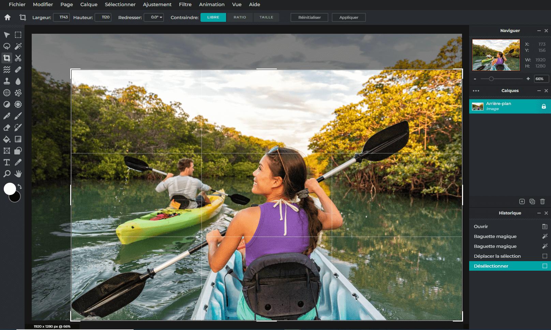
Task: Set crop constraint to Libre
Action: [x=213, y=17]
